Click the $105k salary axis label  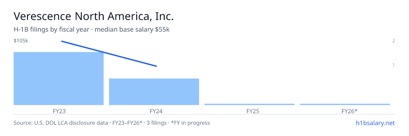click(x=21, y=41)
